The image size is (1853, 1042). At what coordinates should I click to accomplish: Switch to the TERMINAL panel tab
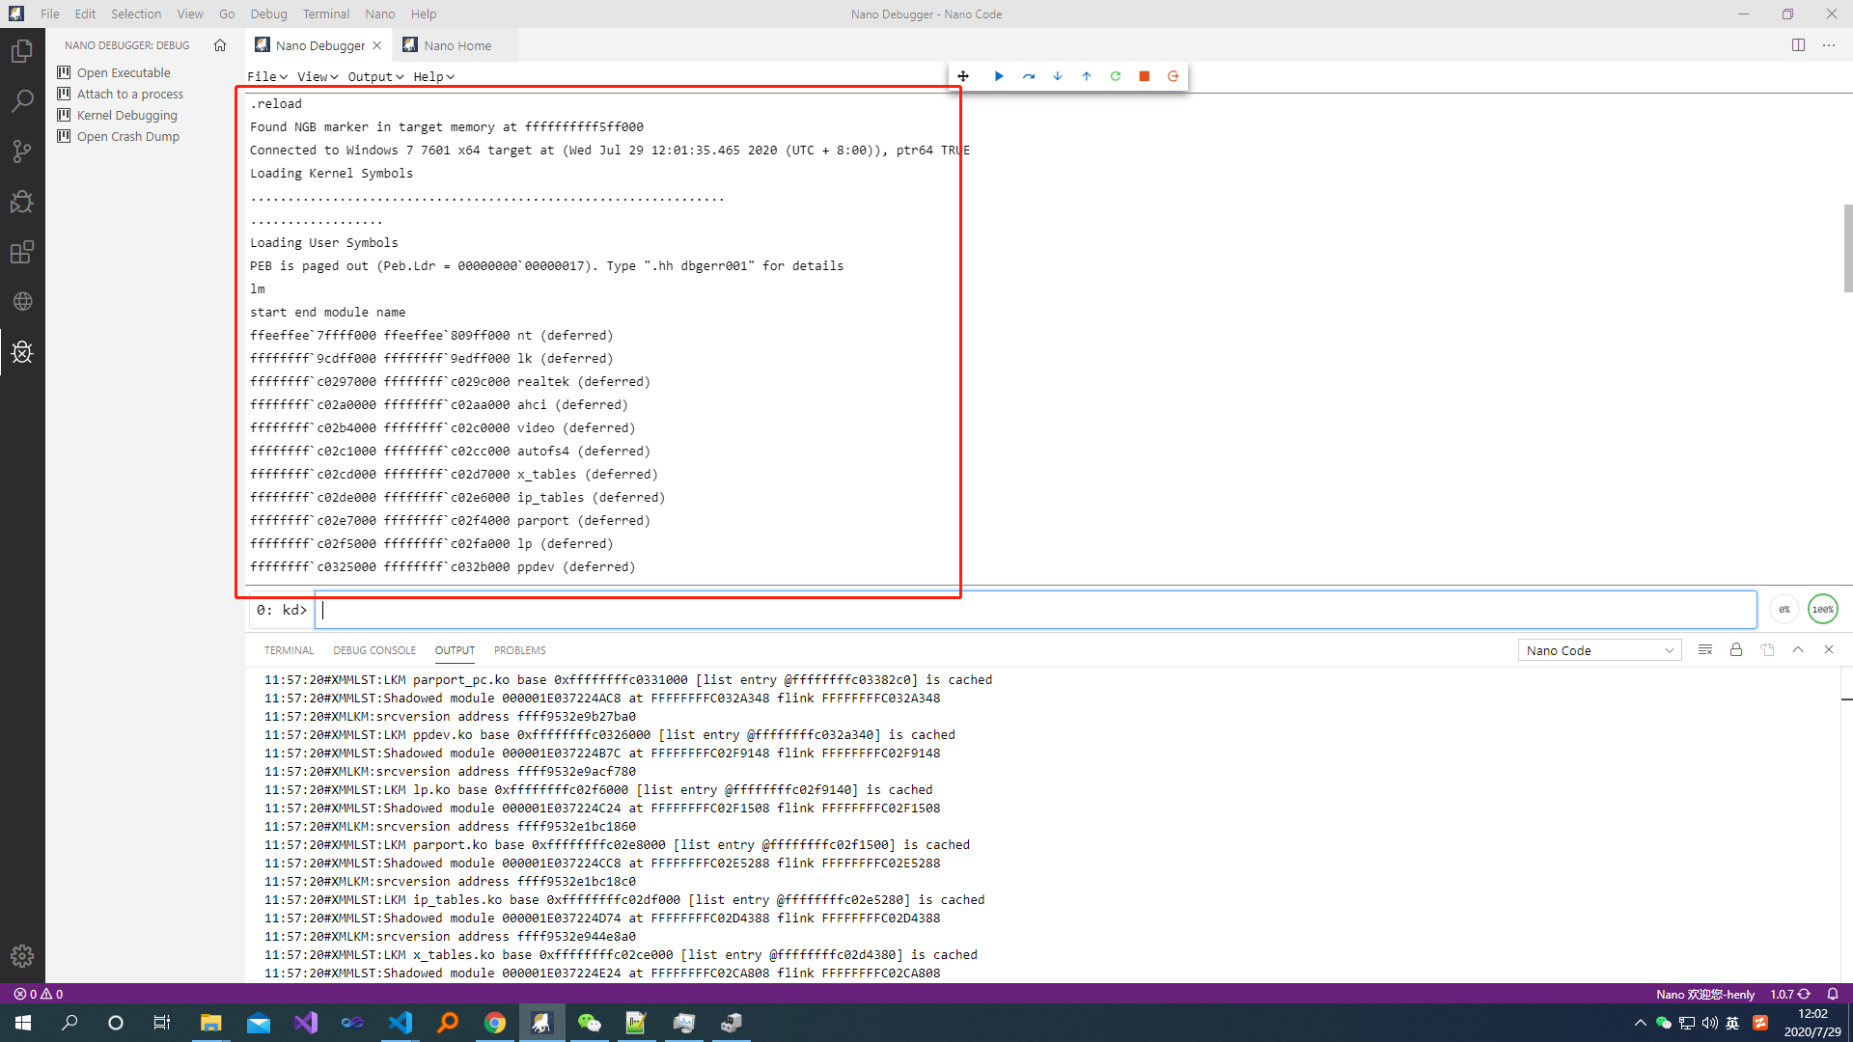[290, 650]
